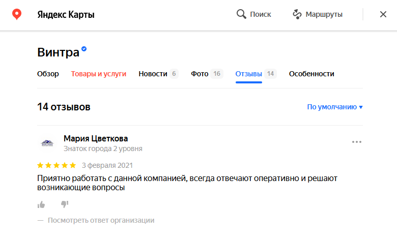Click the review date 3 февраля 2021

point(107,165)
